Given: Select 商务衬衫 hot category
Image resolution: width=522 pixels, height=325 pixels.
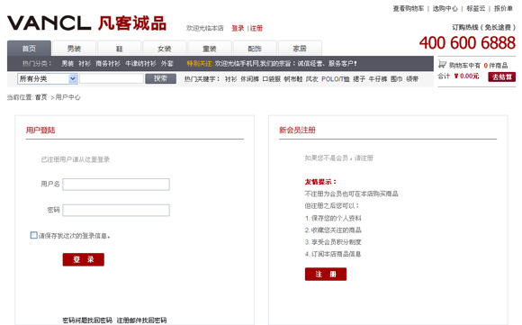Looking at the screenshot, I should [x=108, y=63].
